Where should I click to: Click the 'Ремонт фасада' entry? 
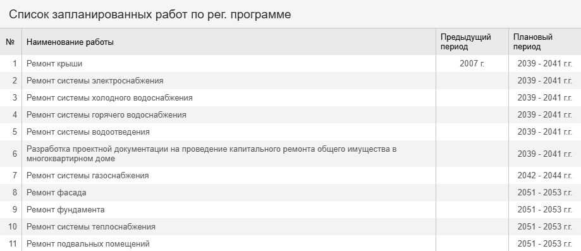point(56,193)
